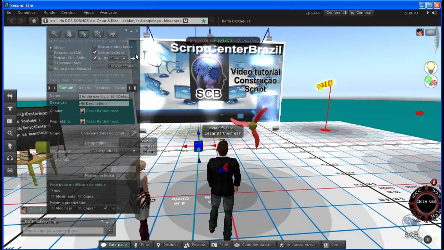Select the Land bulldozer build tool
Screen dimensions: 444x250
(x=112, y=34)
